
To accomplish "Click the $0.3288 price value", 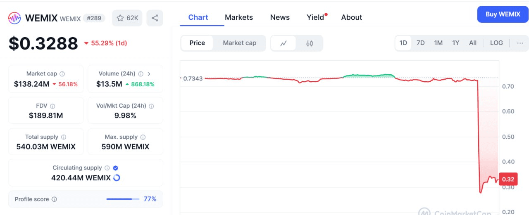I will point(43,43).
